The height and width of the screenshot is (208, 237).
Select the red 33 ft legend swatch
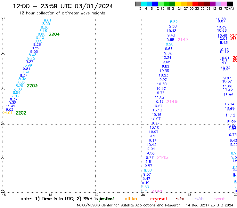point(195,4)
